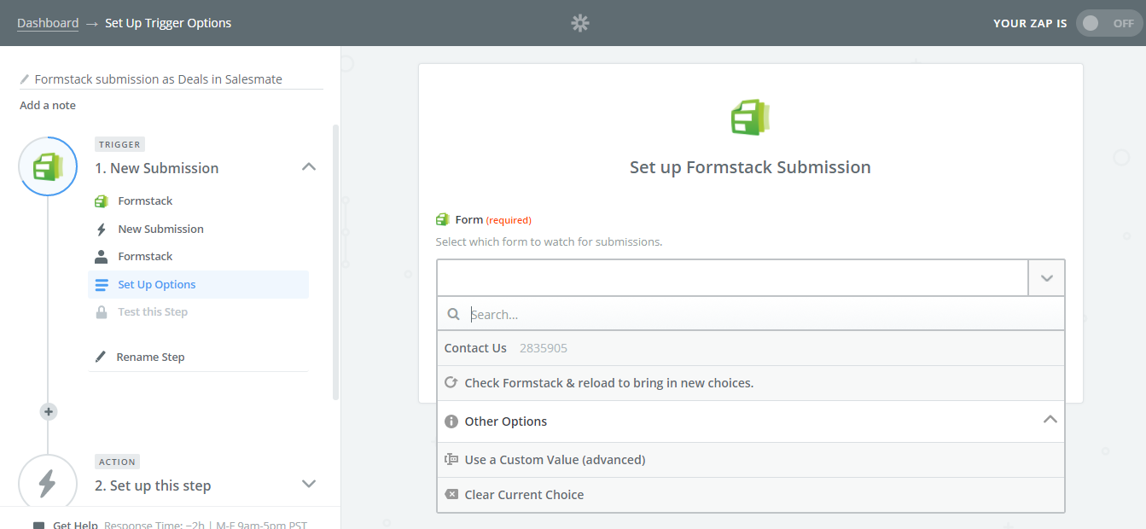This screenshot has height=529, width=1146.
Task: Click the Formstack trigger circle icon
Action: tap(48, 166)
